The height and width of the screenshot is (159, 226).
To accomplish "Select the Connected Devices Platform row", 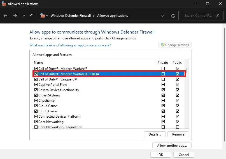I will [109, 117].
